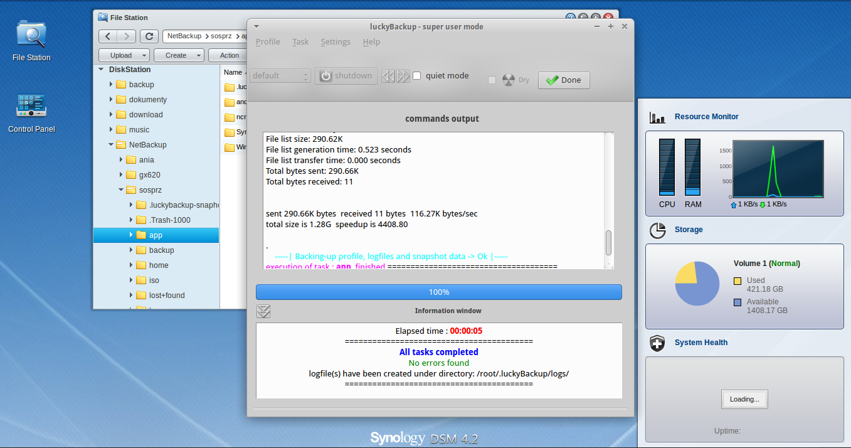851x448 pixels.
Task: Select the home folder in tree
Action: pyautogui.click(x=159, y=265)
